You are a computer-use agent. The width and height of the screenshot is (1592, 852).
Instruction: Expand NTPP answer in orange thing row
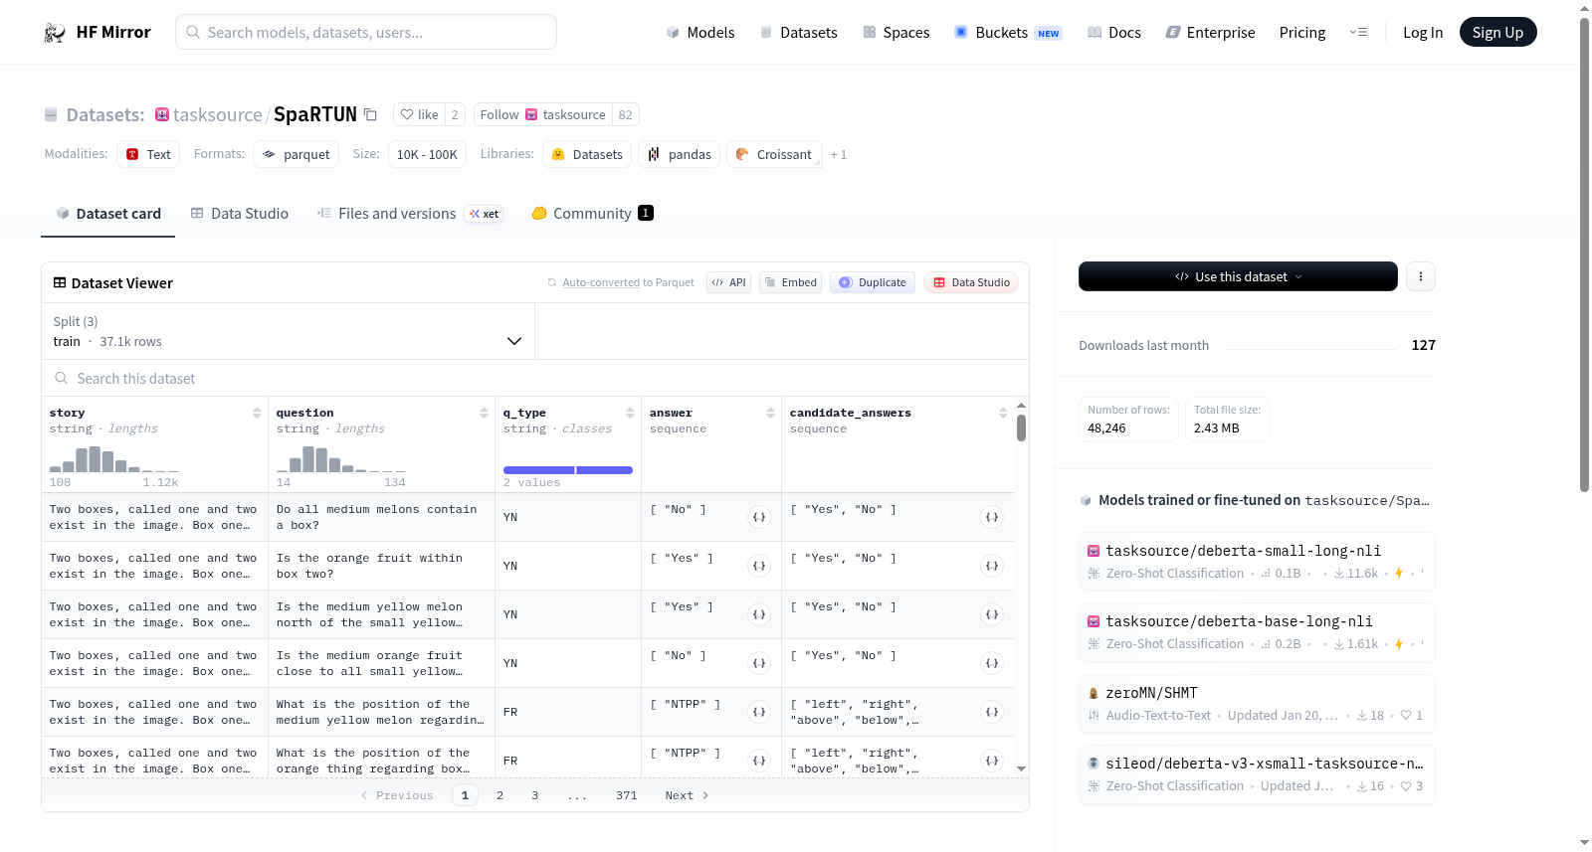[x=759, y=761]
